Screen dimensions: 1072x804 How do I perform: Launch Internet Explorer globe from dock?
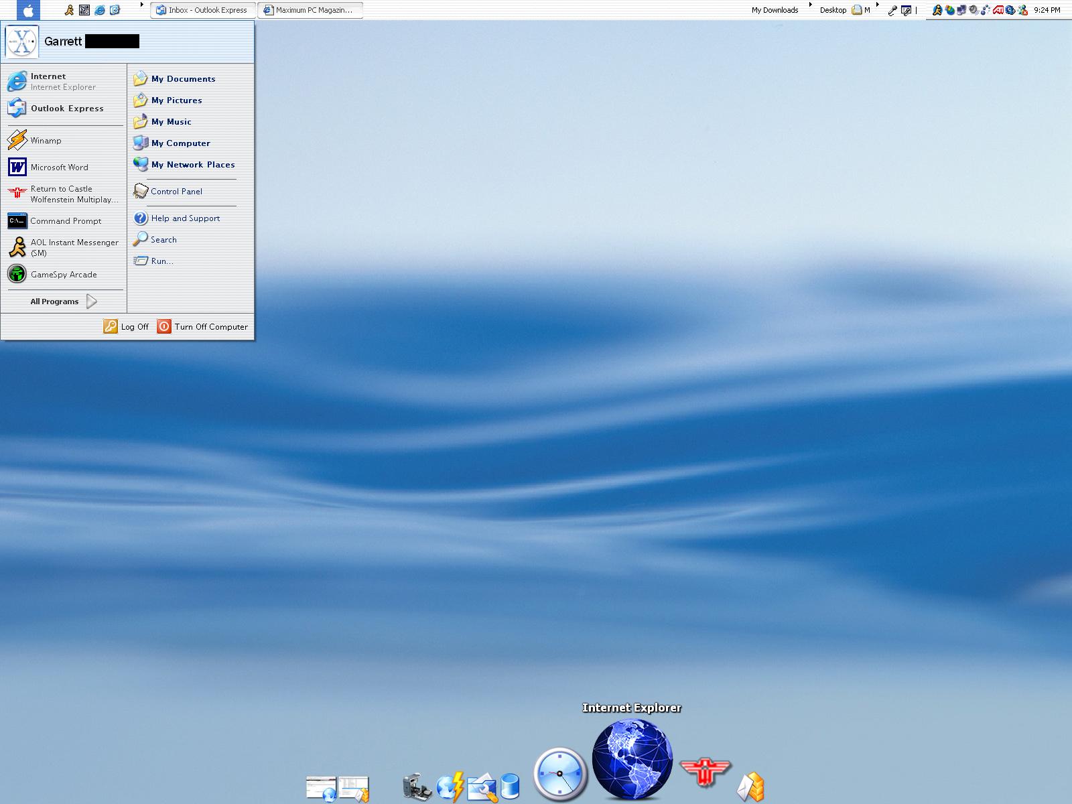(x=632, y=759)
